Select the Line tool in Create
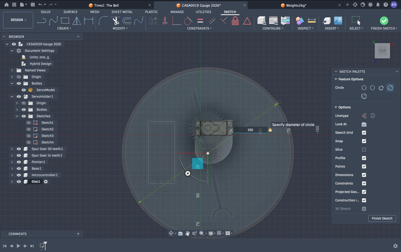The height and width of the screenshot is (252, 401). (x=42, y=21)
